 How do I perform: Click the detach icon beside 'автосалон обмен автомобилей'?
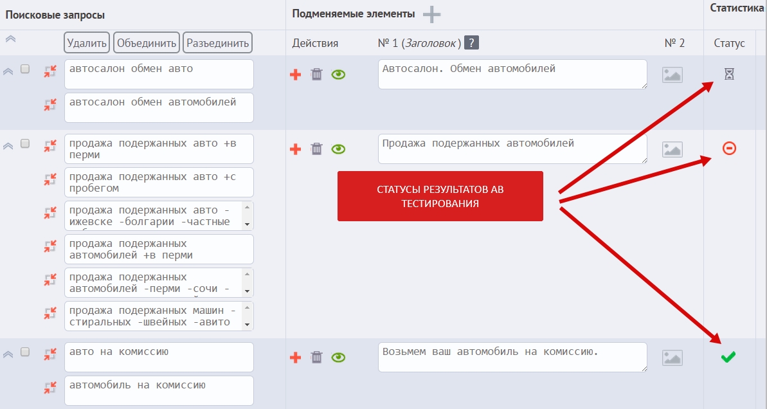click(x=50, y=104)
